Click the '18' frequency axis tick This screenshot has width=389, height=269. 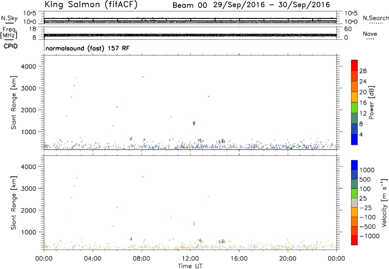click(33, 29)
